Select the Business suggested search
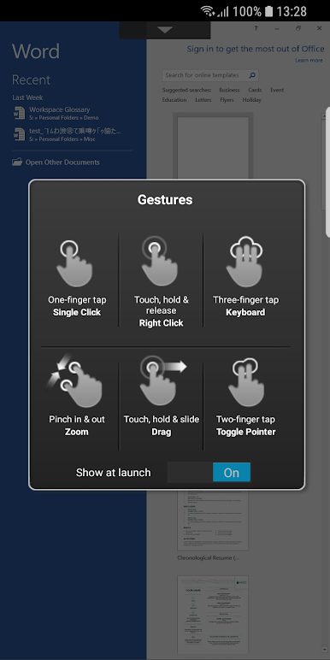The width and height of the screenshot is (330, 660). tap(229, 90)
